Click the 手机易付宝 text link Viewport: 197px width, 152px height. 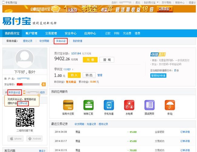[11, 2]
